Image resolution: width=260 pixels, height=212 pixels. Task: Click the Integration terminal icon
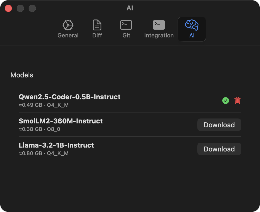coord(159,25)
